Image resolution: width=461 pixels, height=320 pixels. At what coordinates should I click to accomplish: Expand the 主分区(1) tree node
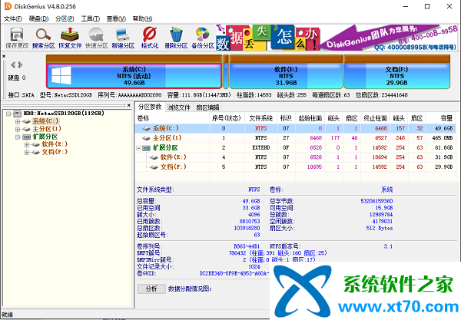click(x=18, y=129)
